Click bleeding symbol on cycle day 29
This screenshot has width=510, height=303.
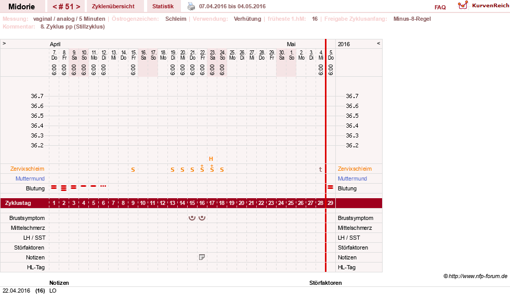[331, 187]
